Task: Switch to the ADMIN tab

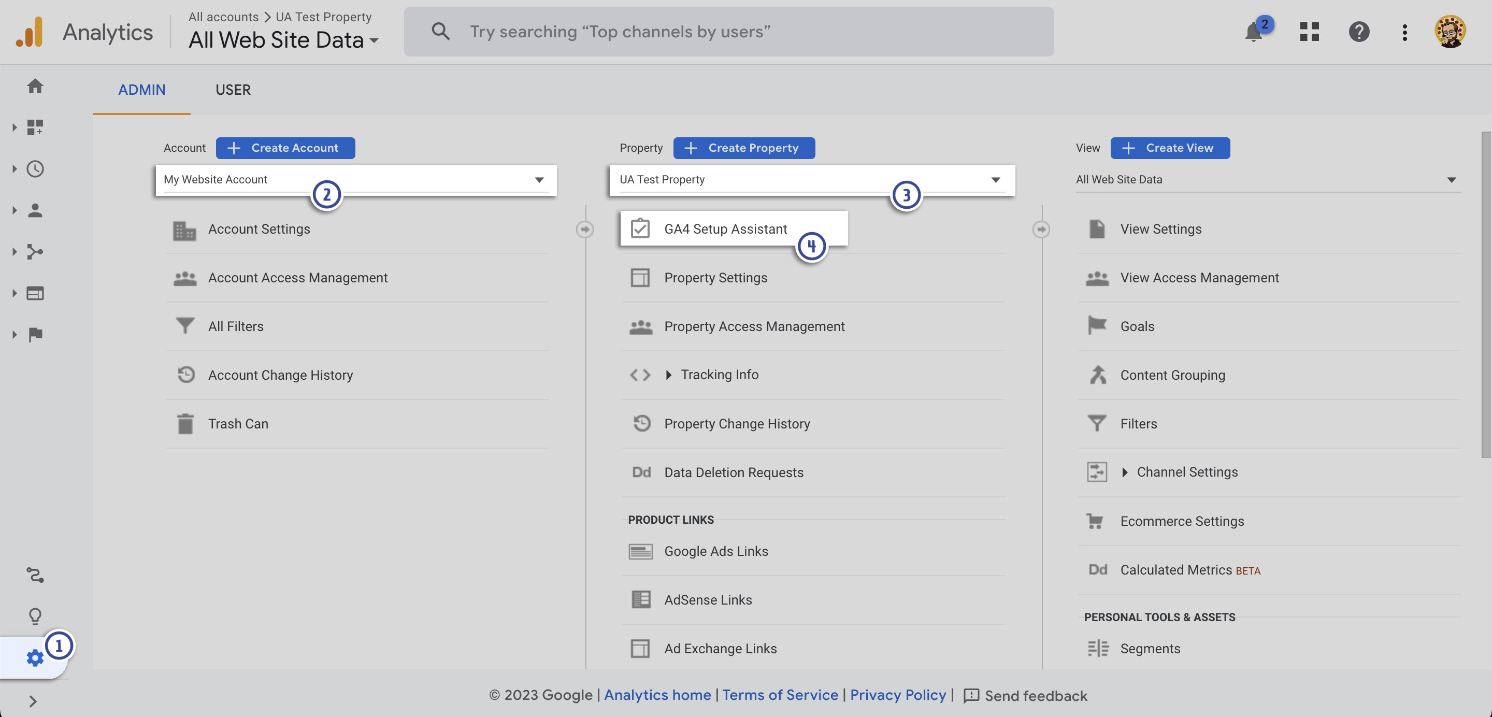Action: coord(142,90)
